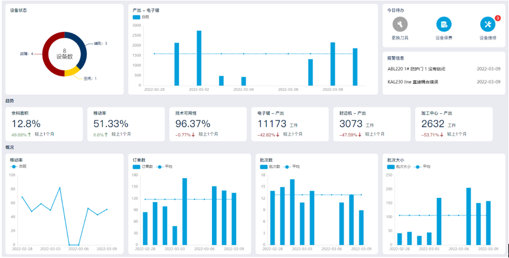This screenshot has height=258, width=509.
Task: Open the 稼动率 51.33% trend card
Action: point(126,125)
